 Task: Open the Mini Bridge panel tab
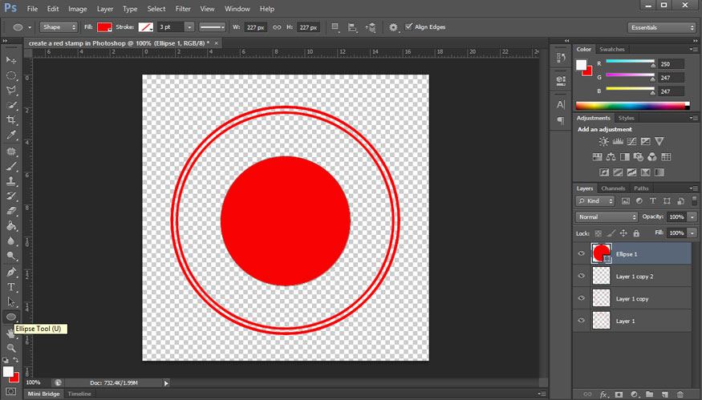[43, 394]
